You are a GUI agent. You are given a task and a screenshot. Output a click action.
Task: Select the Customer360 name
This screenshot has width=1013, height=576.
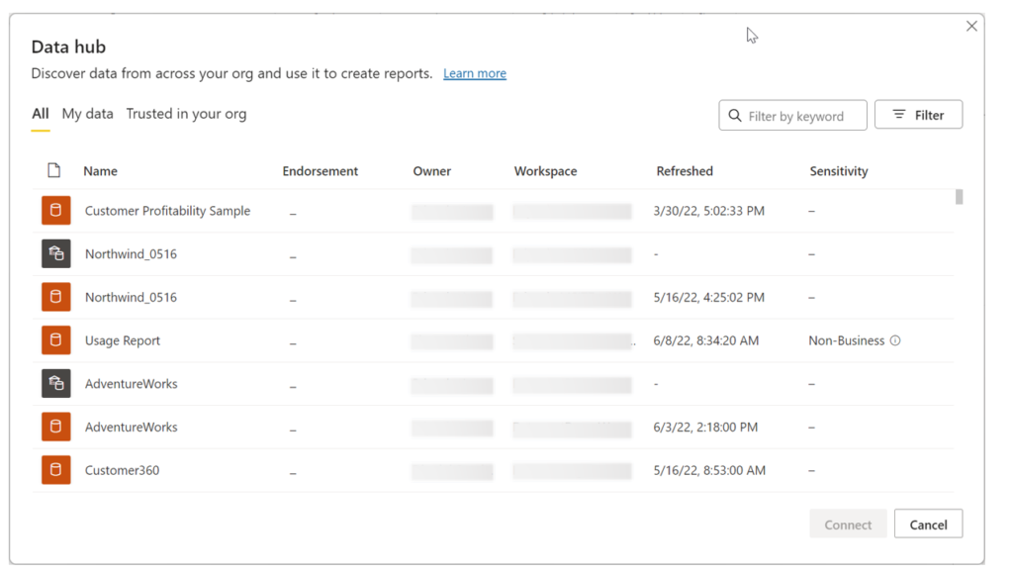(x=122, y=471)
